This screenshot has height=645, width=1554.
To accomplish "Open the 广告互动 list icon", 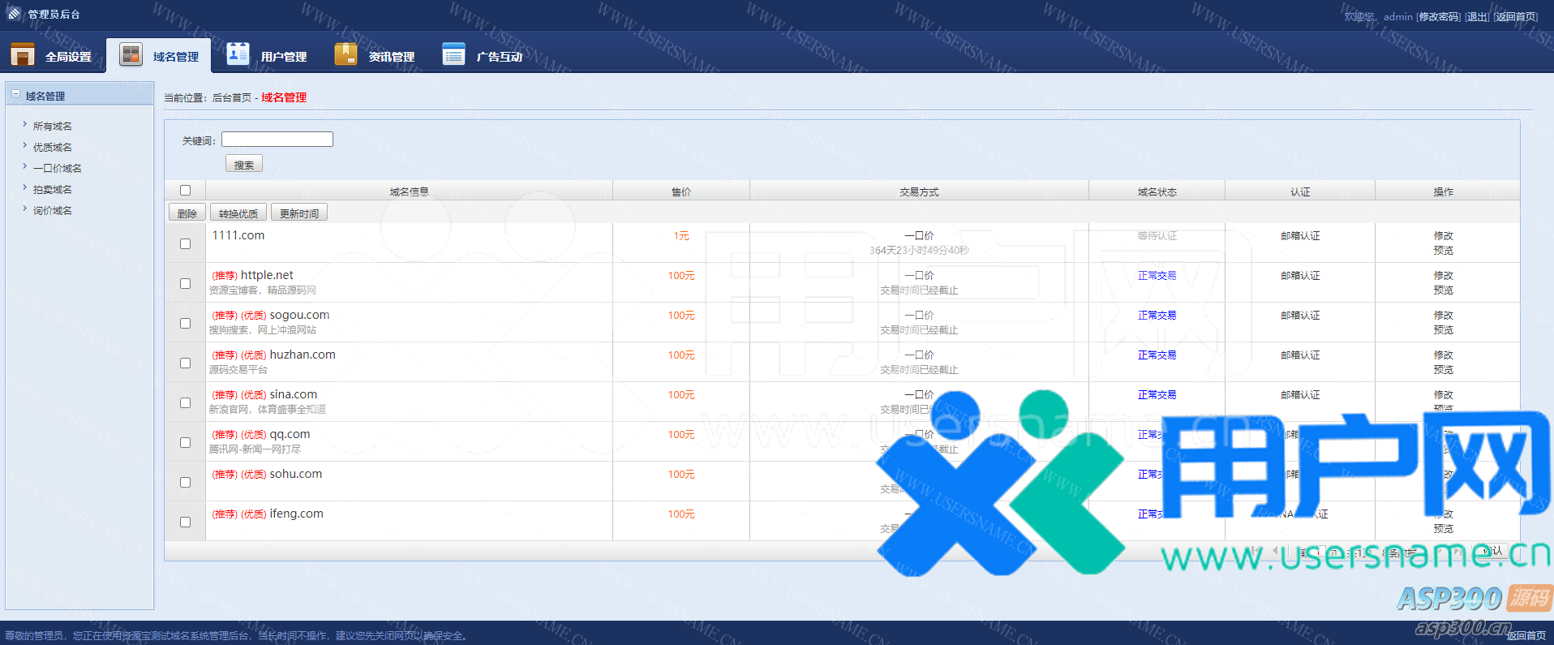I will pos(453,54).
